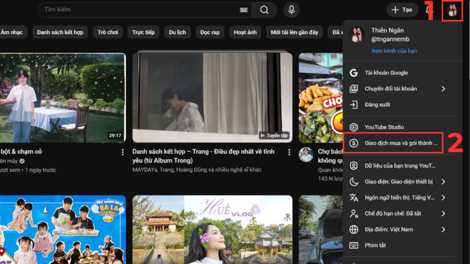The width and height of the screenshot is (470, 264).
Task: Open the on-screen keyboard icon in search
Action: (x=244, y=10)
